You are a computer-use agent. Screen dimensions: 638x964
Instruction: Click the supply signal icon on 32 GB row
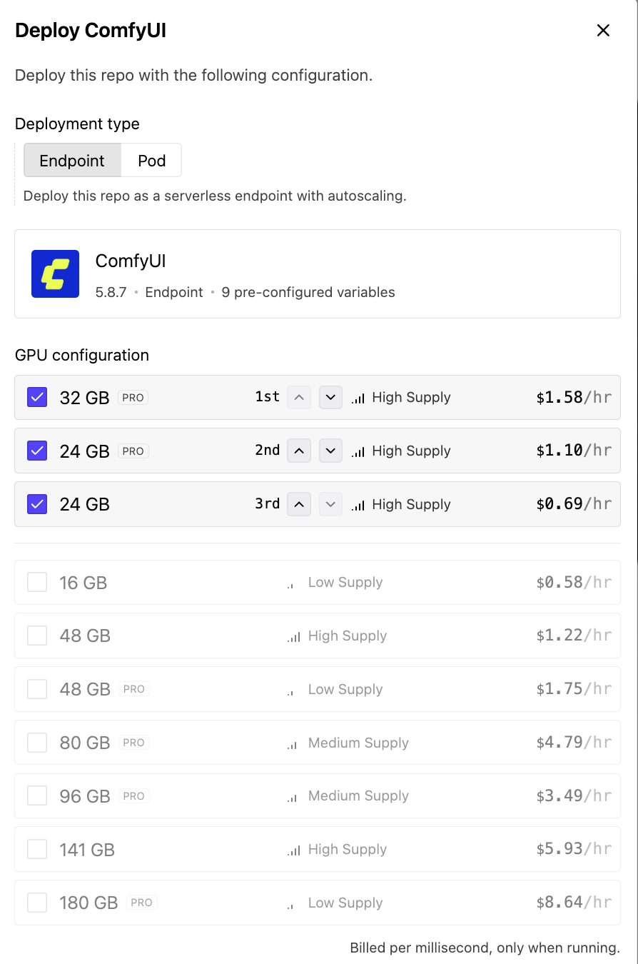(x=358, y=398)
